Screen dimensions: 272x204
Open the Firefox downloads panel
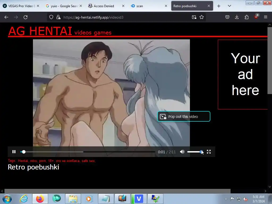pyautogui.click(x=237, y=17)
